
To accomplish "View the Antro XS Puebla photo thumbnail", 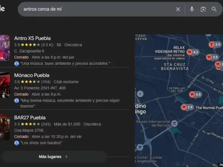I will click(5, 48).
